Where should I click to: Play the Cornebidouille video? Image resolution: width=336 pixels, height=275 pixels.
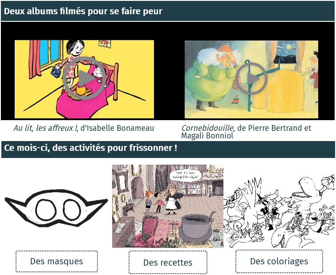pos(251,78)
